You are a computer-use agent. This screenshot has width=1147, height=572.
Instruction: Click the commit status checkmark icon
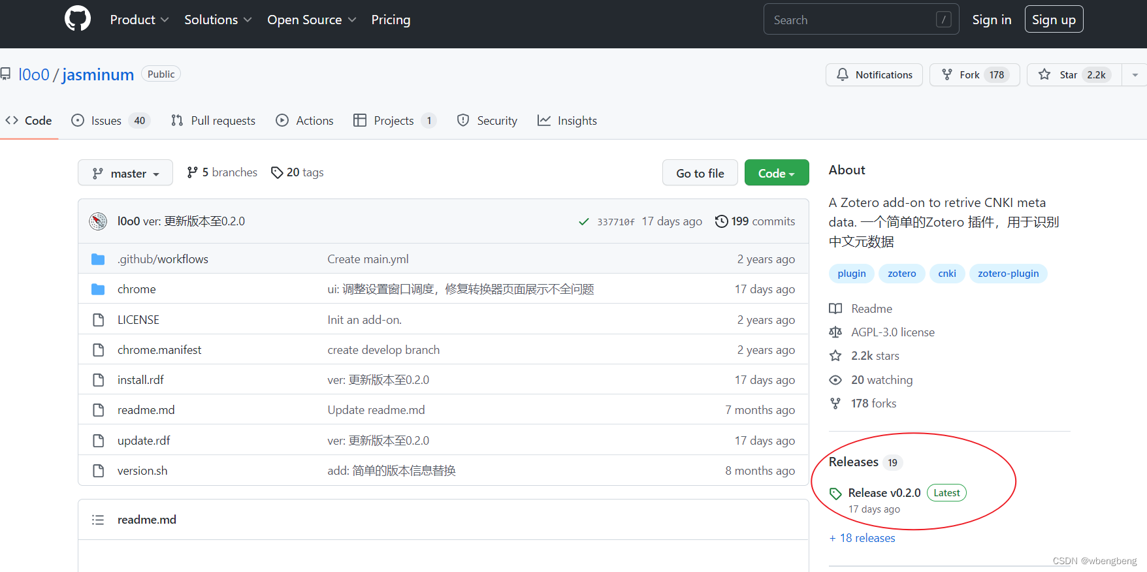click(584, 222)
